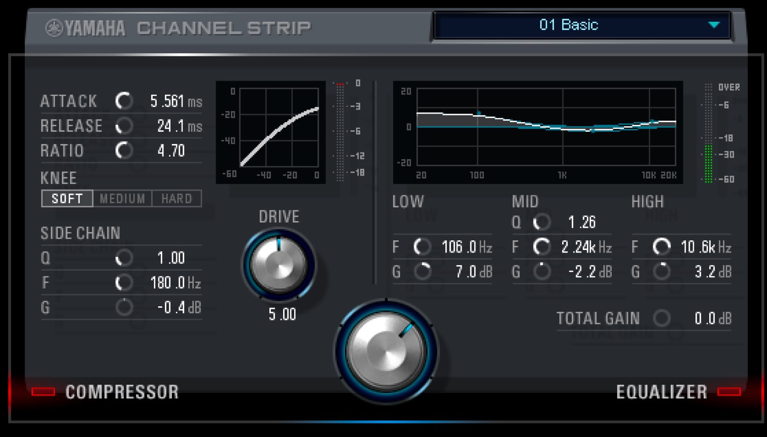Click the LOW band G gain knob
The width and height of the screenshot is (767, 437).
tap(422, 272)
